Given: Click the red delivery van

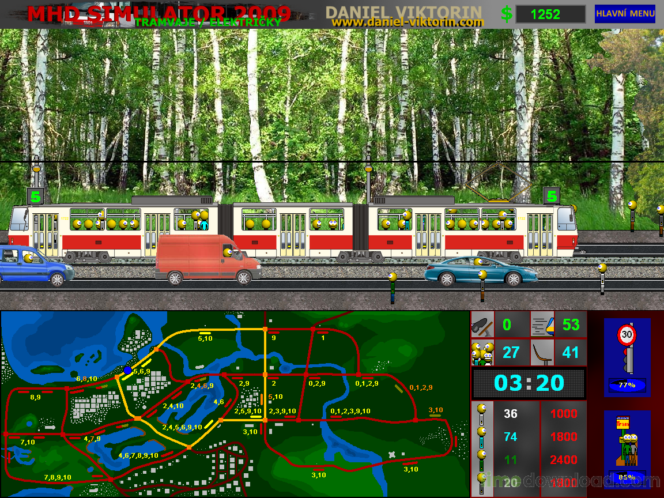Looking at the screenshot, I should pyautogui.click(x=207, y=259).
